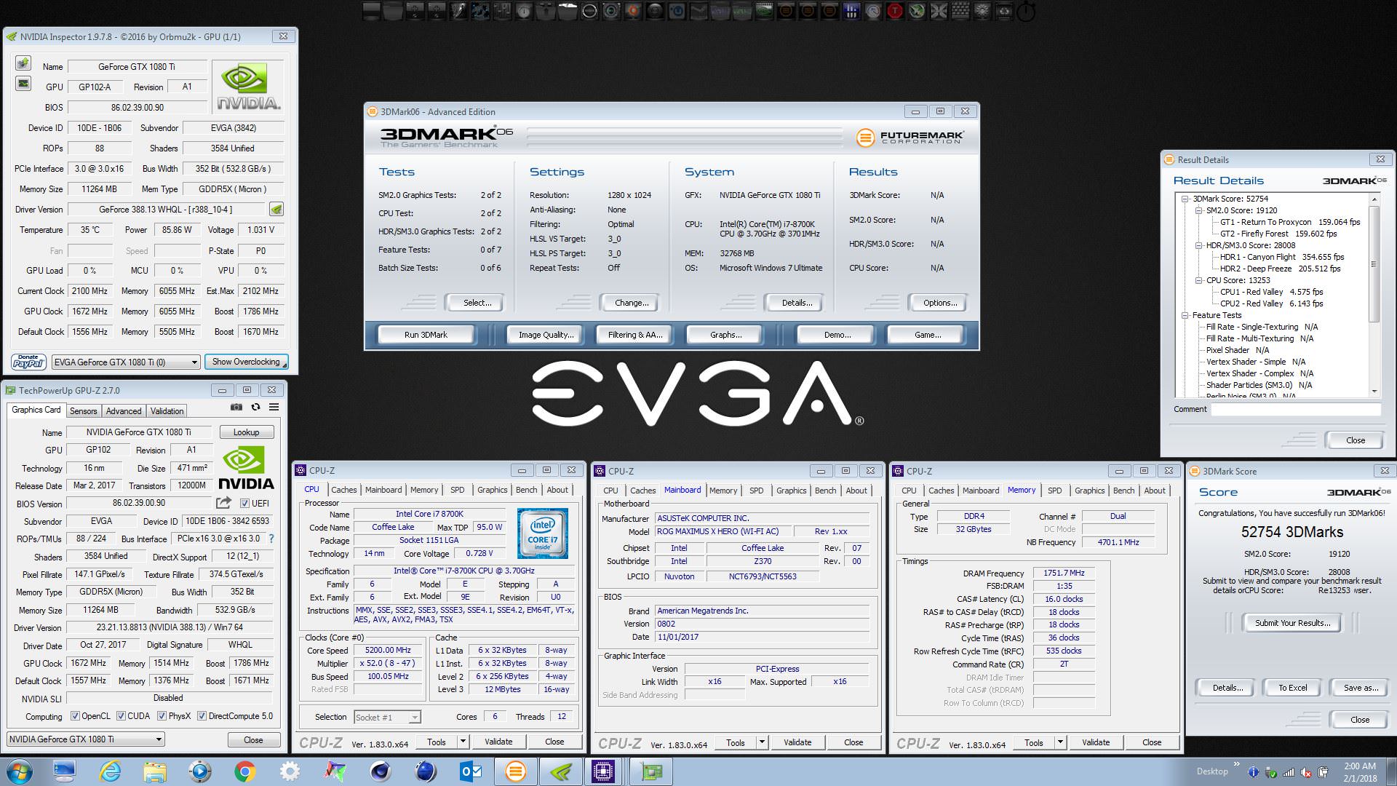Toggle UEFI checkbox in GPU-Z

tap(244, 504)
